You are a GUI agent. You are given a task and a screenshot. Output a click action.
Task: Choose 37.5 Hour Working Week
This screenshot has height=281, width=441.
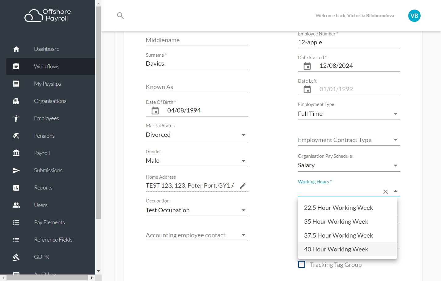pyautogui.click(x=347, y=235)
